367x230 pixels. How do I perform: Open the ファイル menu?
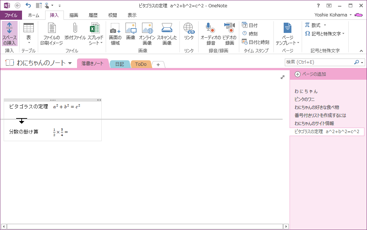pos(11,15)
